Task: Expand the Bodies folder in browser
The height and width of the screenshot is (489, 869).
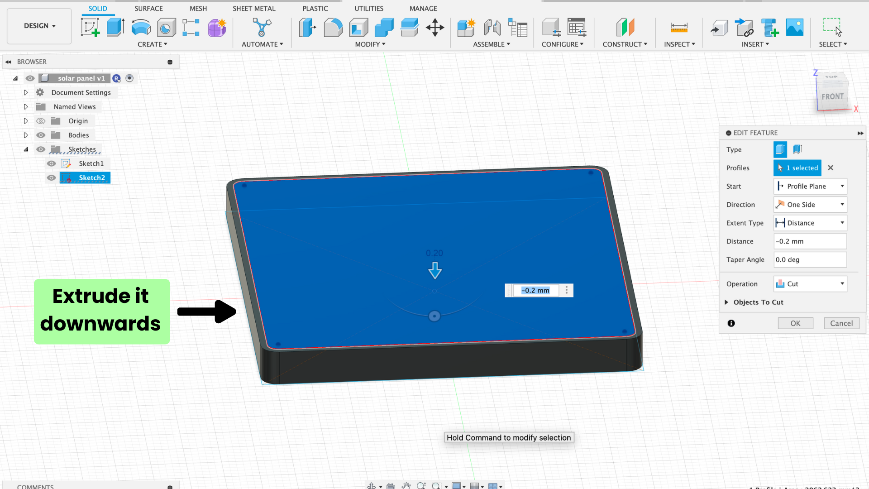Action: click(x=25, y=135)
